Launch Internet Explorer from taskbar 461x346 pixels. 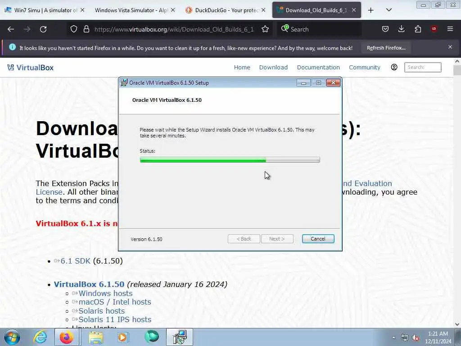point(40,337)
